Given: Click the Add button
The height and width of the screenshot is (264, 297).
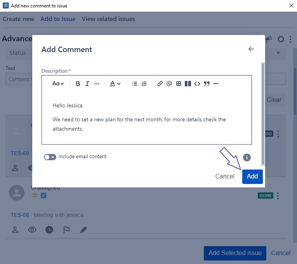Looking at the screenshot, I should click(x=252, y=177).
